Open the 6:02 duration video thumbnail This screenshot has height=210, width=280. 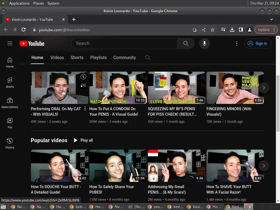[59, 166]
